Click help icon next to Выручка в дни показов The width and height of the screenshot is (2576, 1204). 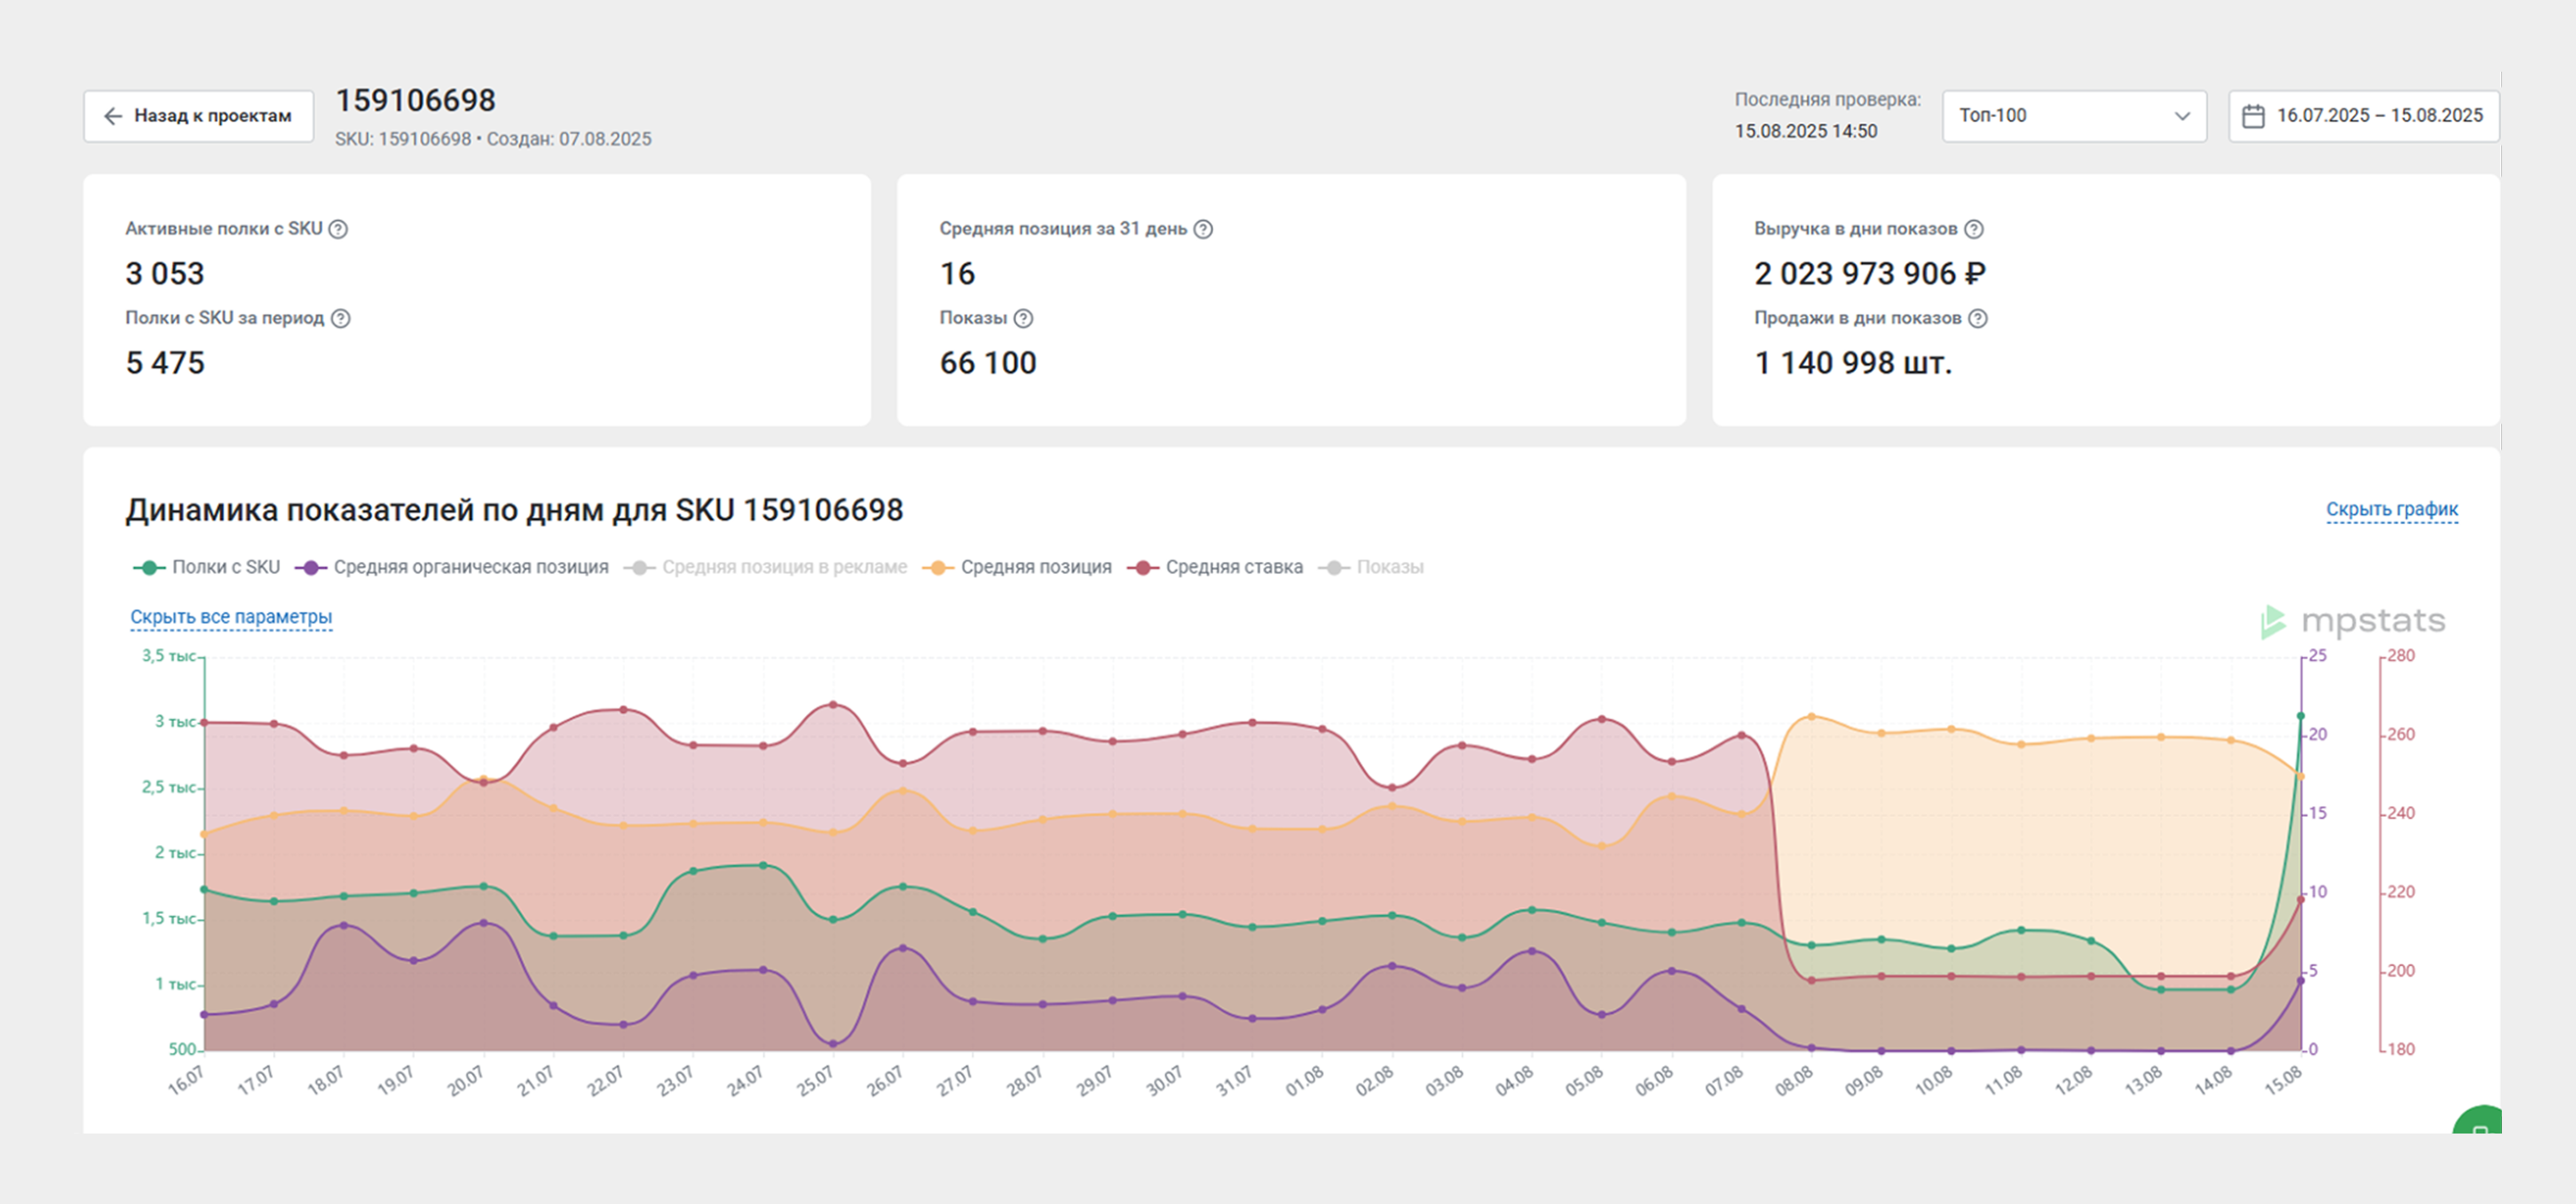tap(1973, 229)
